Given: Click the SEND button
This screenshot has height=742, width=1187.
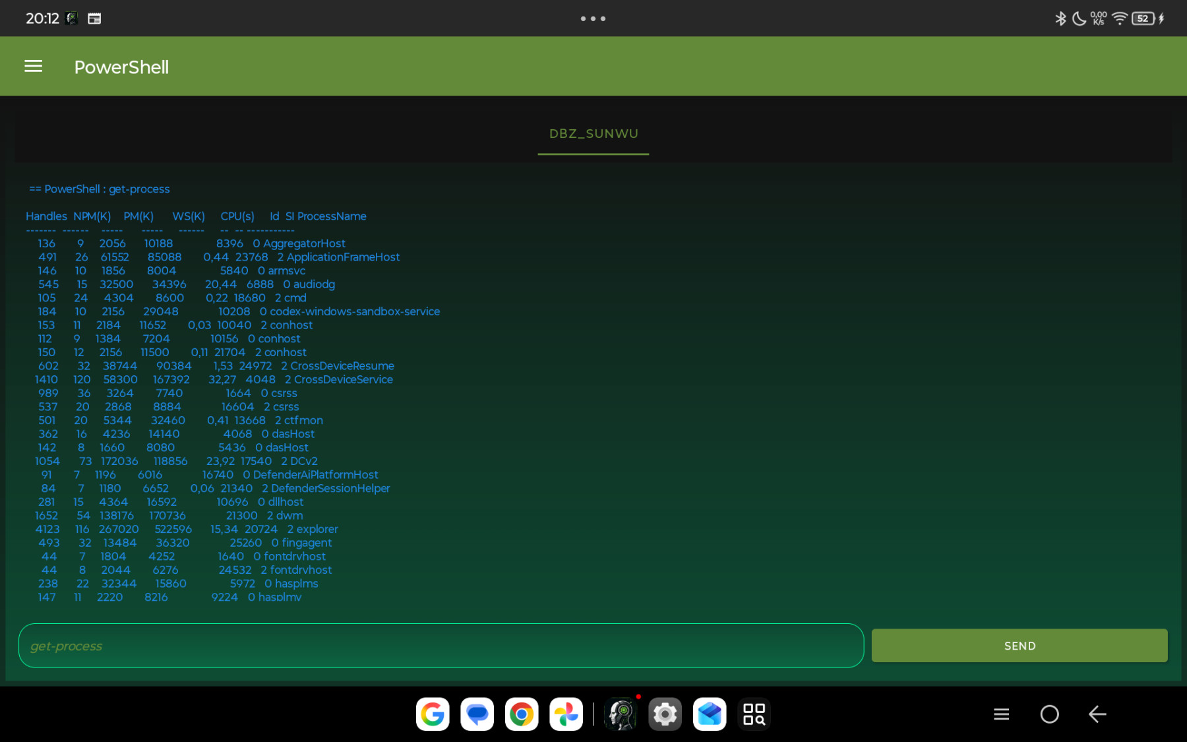Looking at the screenshot, I should pyautogui.click(x=1020, y=646).
